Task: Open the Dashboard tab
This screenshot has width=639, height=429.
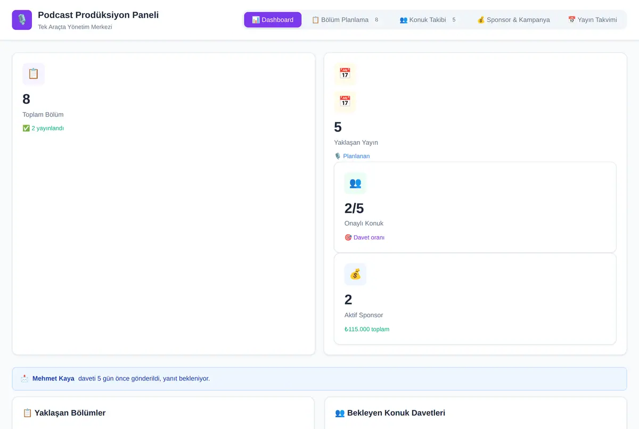Action: tap(273, 20)
